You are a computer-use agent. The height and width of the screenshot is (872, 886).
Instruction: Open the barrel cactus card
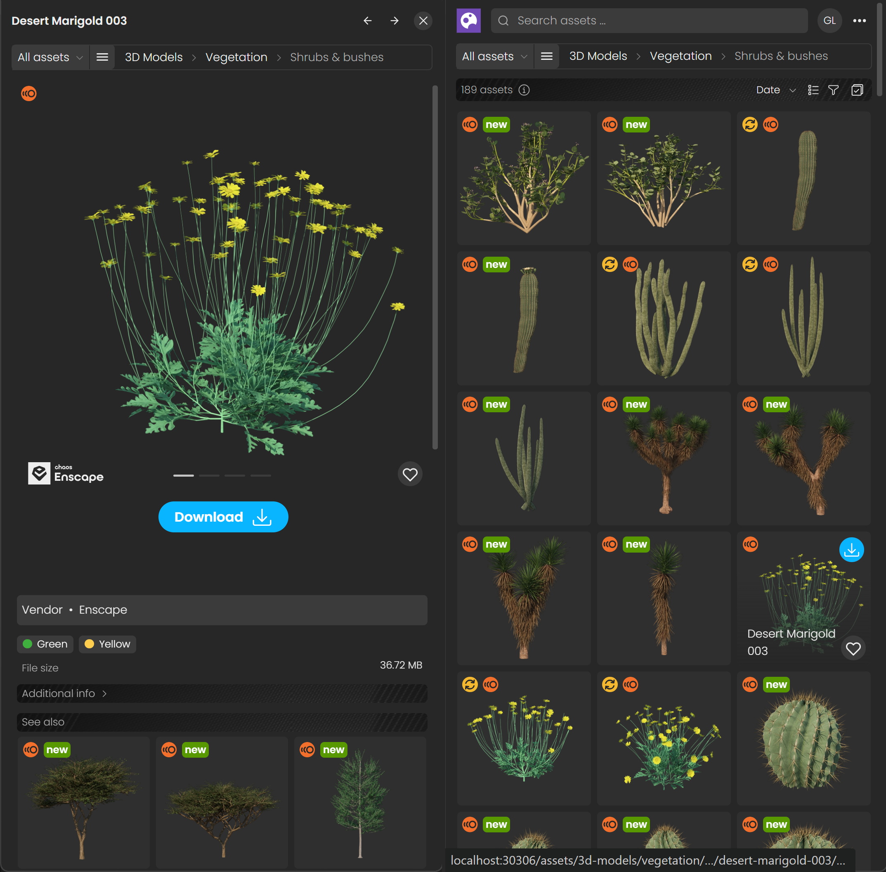click(803, 738)
